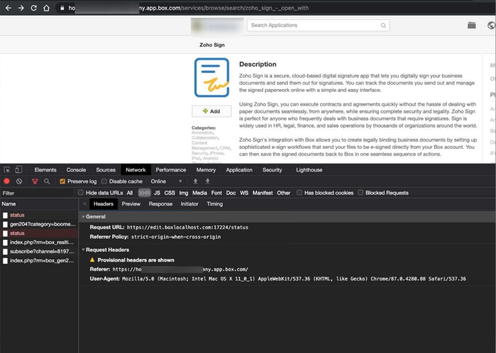This screenshot has width=496, height=353.
Task: Go back with the browser back arrow
Action: point(8,8)
